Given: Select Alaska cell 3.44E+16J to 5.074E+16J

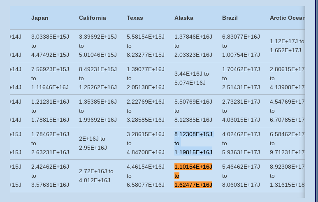Looking at the screenshot, I should coord(192,78).
